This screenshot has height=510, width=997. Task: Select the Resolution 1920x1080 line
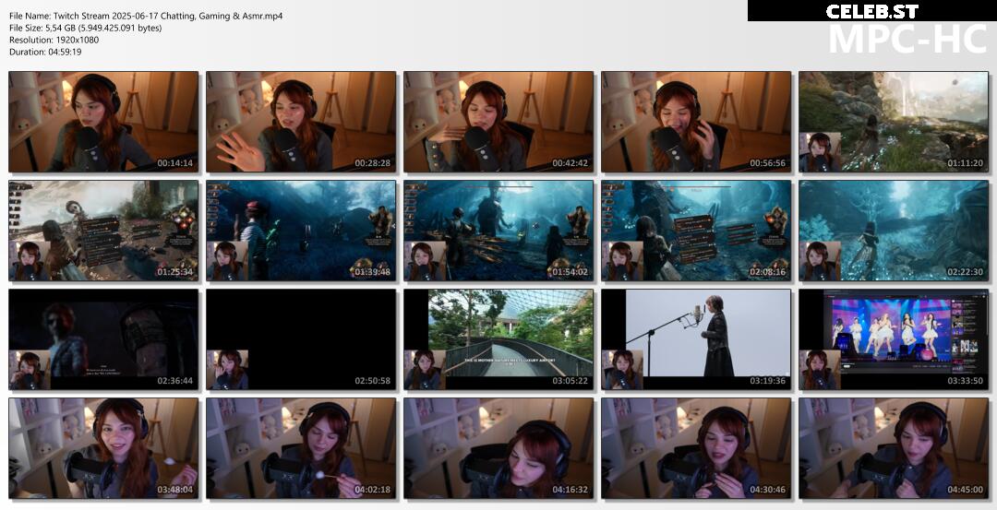(x=54, y=40)
